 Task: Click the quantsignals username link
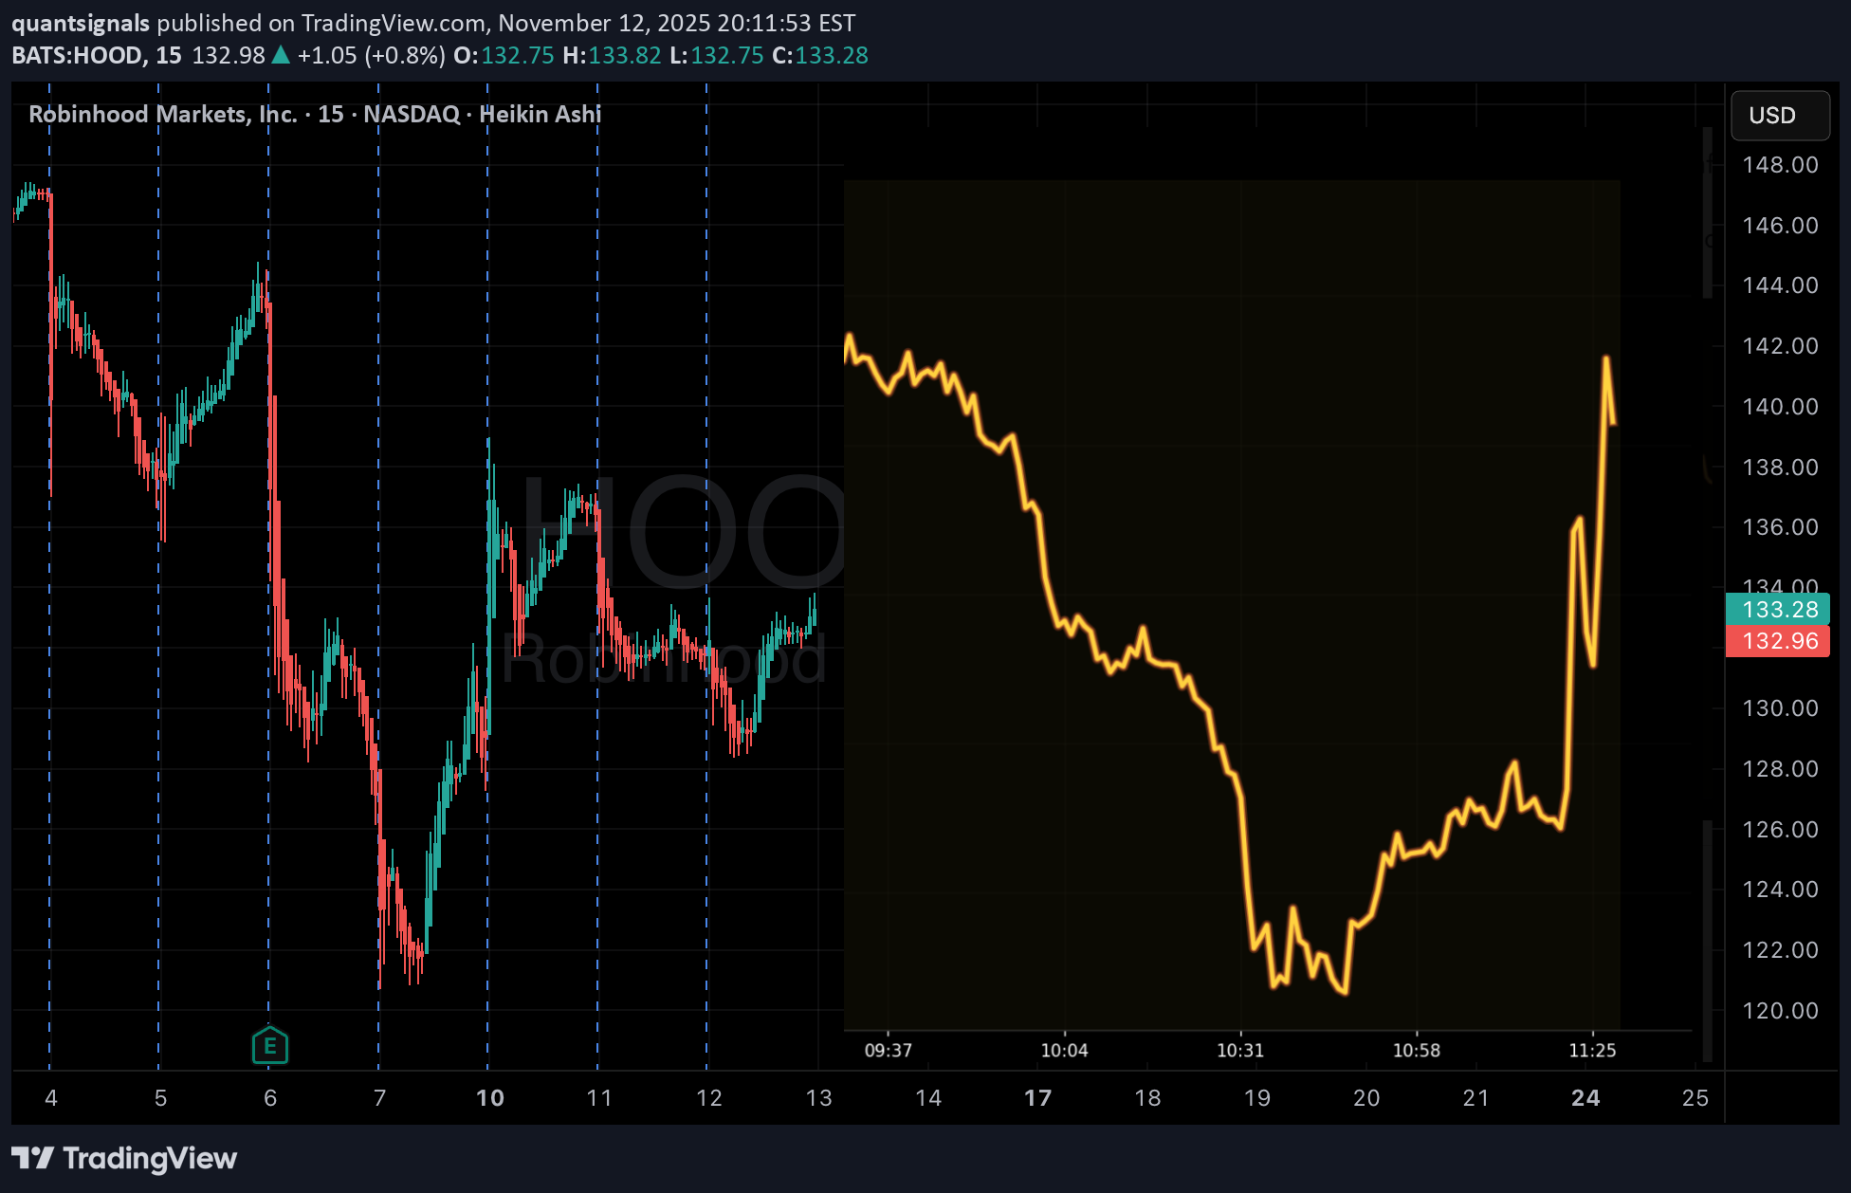coord(81,22)
